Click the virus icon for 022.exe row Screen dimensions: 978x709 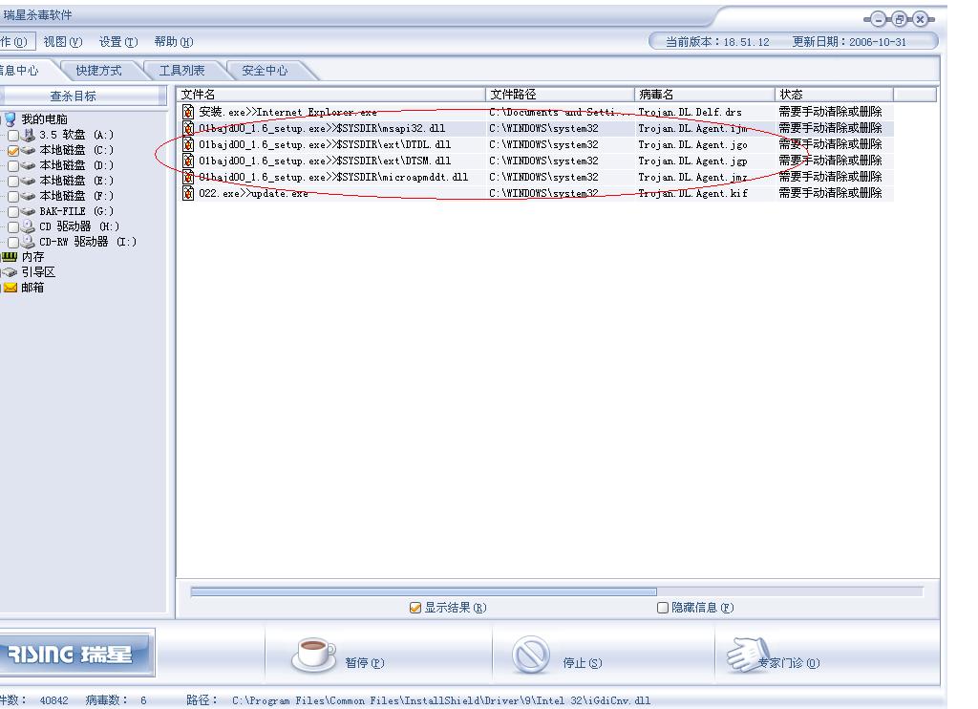click(188, 193)
